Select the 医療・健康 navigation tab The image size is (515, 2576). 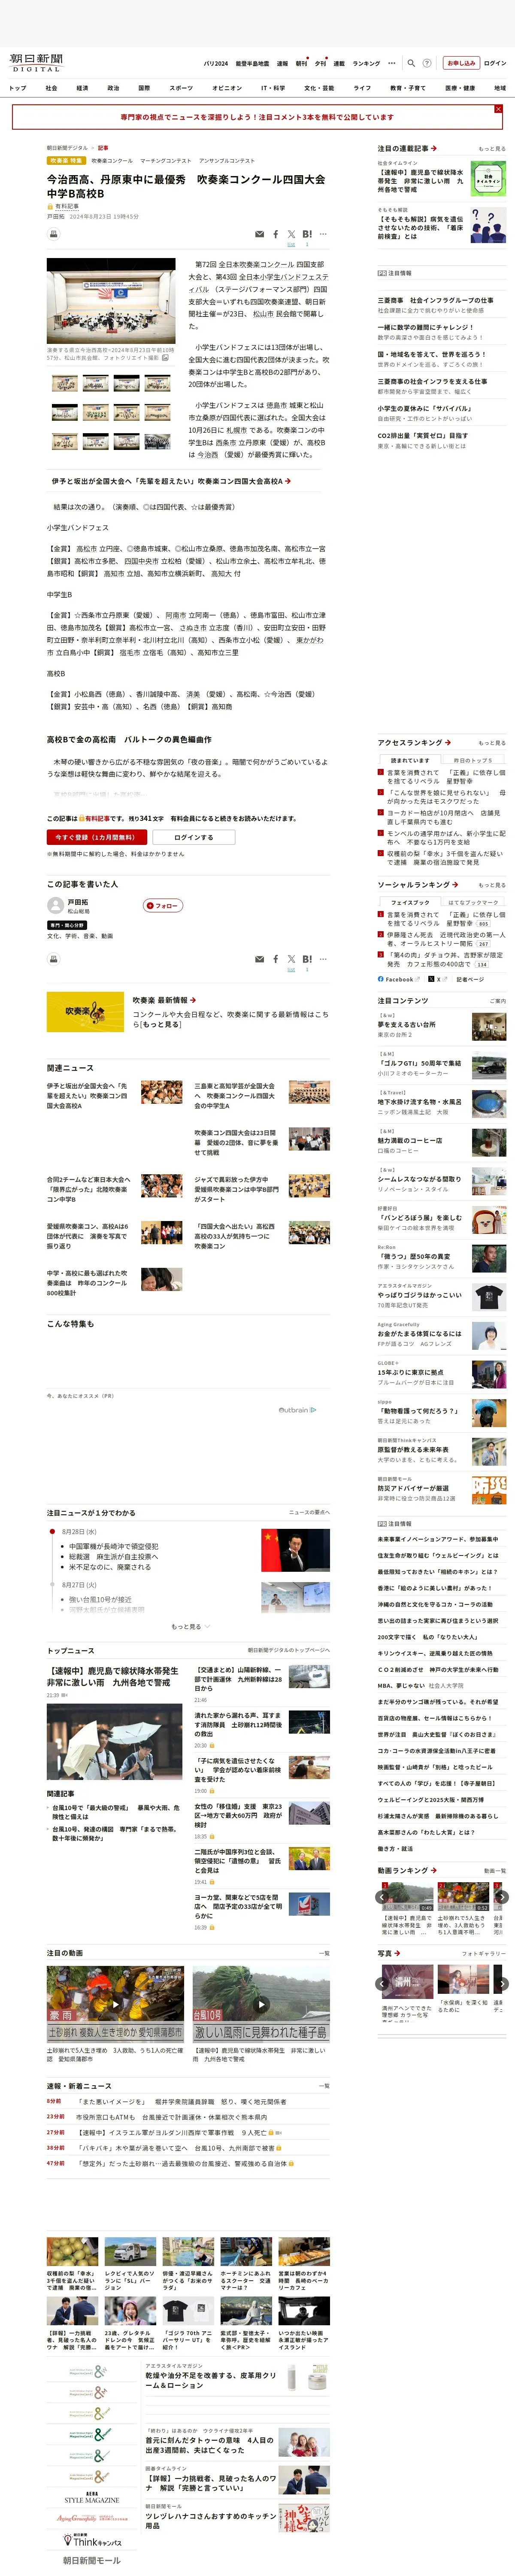(x=460, y=88)
